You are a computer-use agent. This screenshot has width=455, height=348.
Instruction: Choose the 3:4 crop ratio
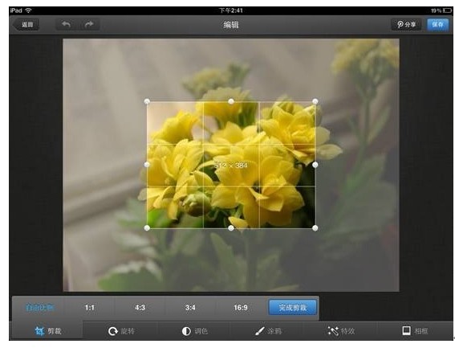(190, 307)
